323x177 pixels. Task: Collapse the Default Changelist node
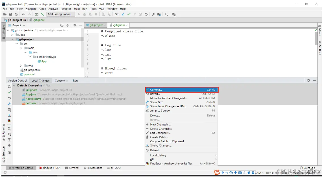point(14,86)
